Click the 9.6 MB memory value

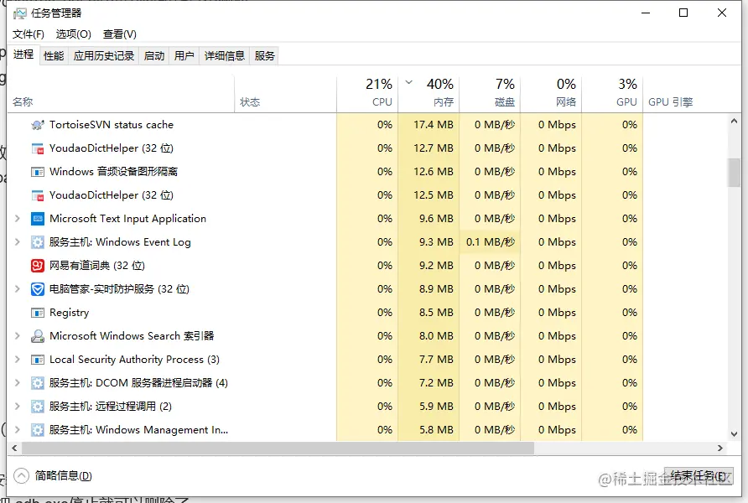(x=437, y=219)
